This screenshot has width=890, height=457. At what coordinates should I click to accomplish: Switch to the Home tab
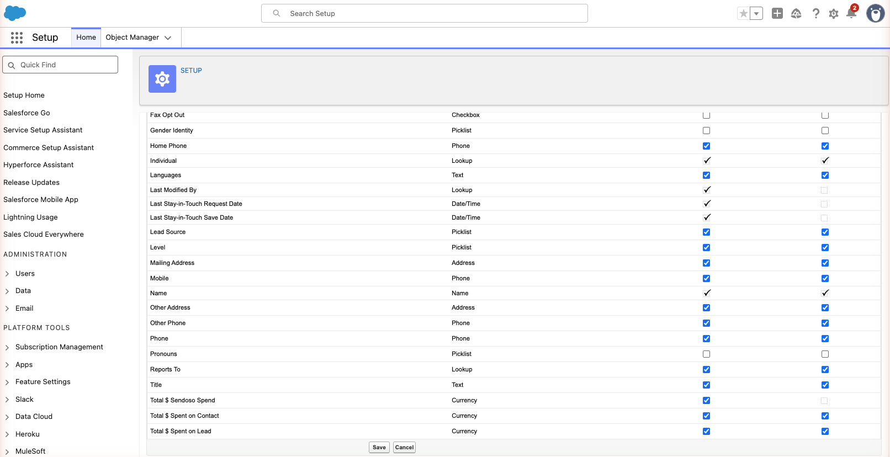[x=86, y=38]
